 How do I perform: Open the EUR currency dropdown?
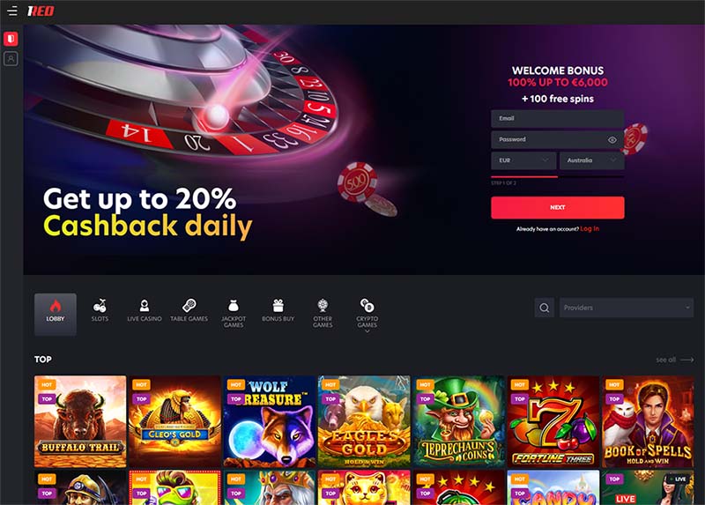tap(523, 160)
